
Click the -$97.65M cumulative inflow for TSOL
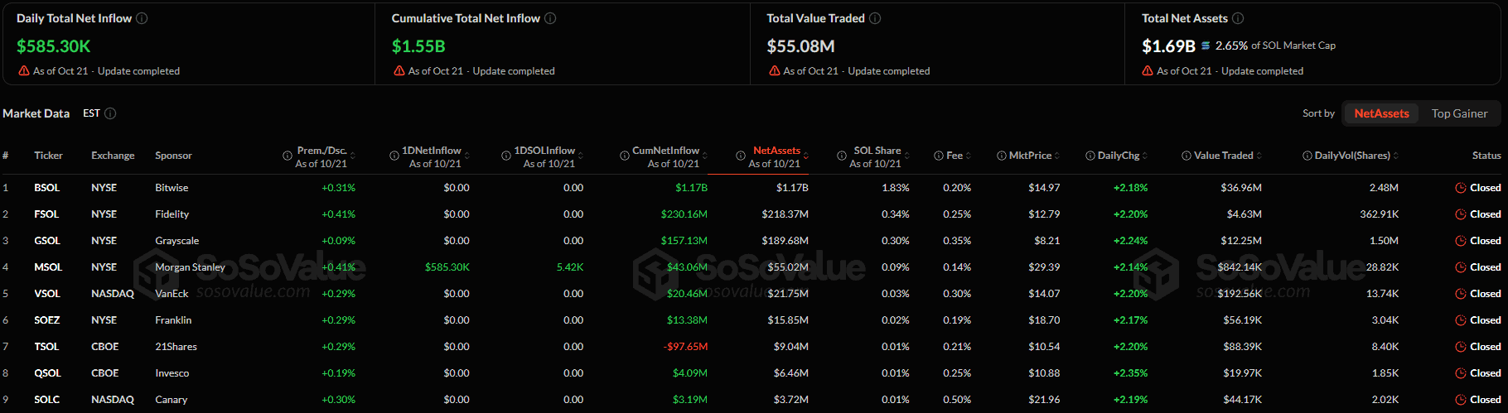685,347
